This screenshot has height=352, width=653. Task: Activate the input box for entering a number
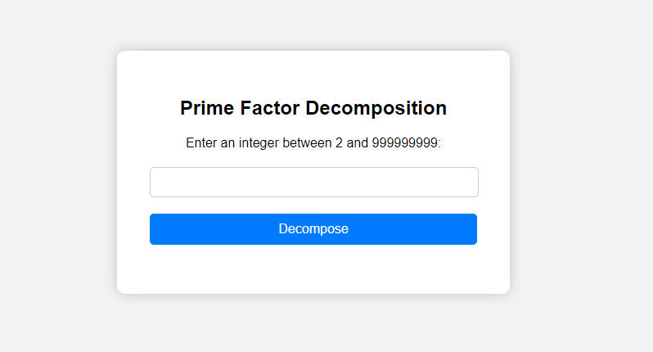click(313, 182)
